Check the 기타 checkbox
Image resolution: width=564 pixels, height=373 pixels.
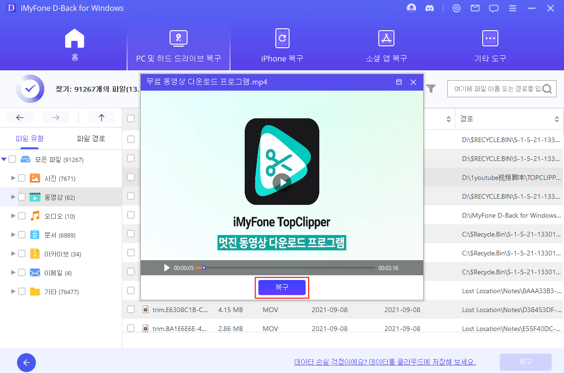(x=22, y=291)
